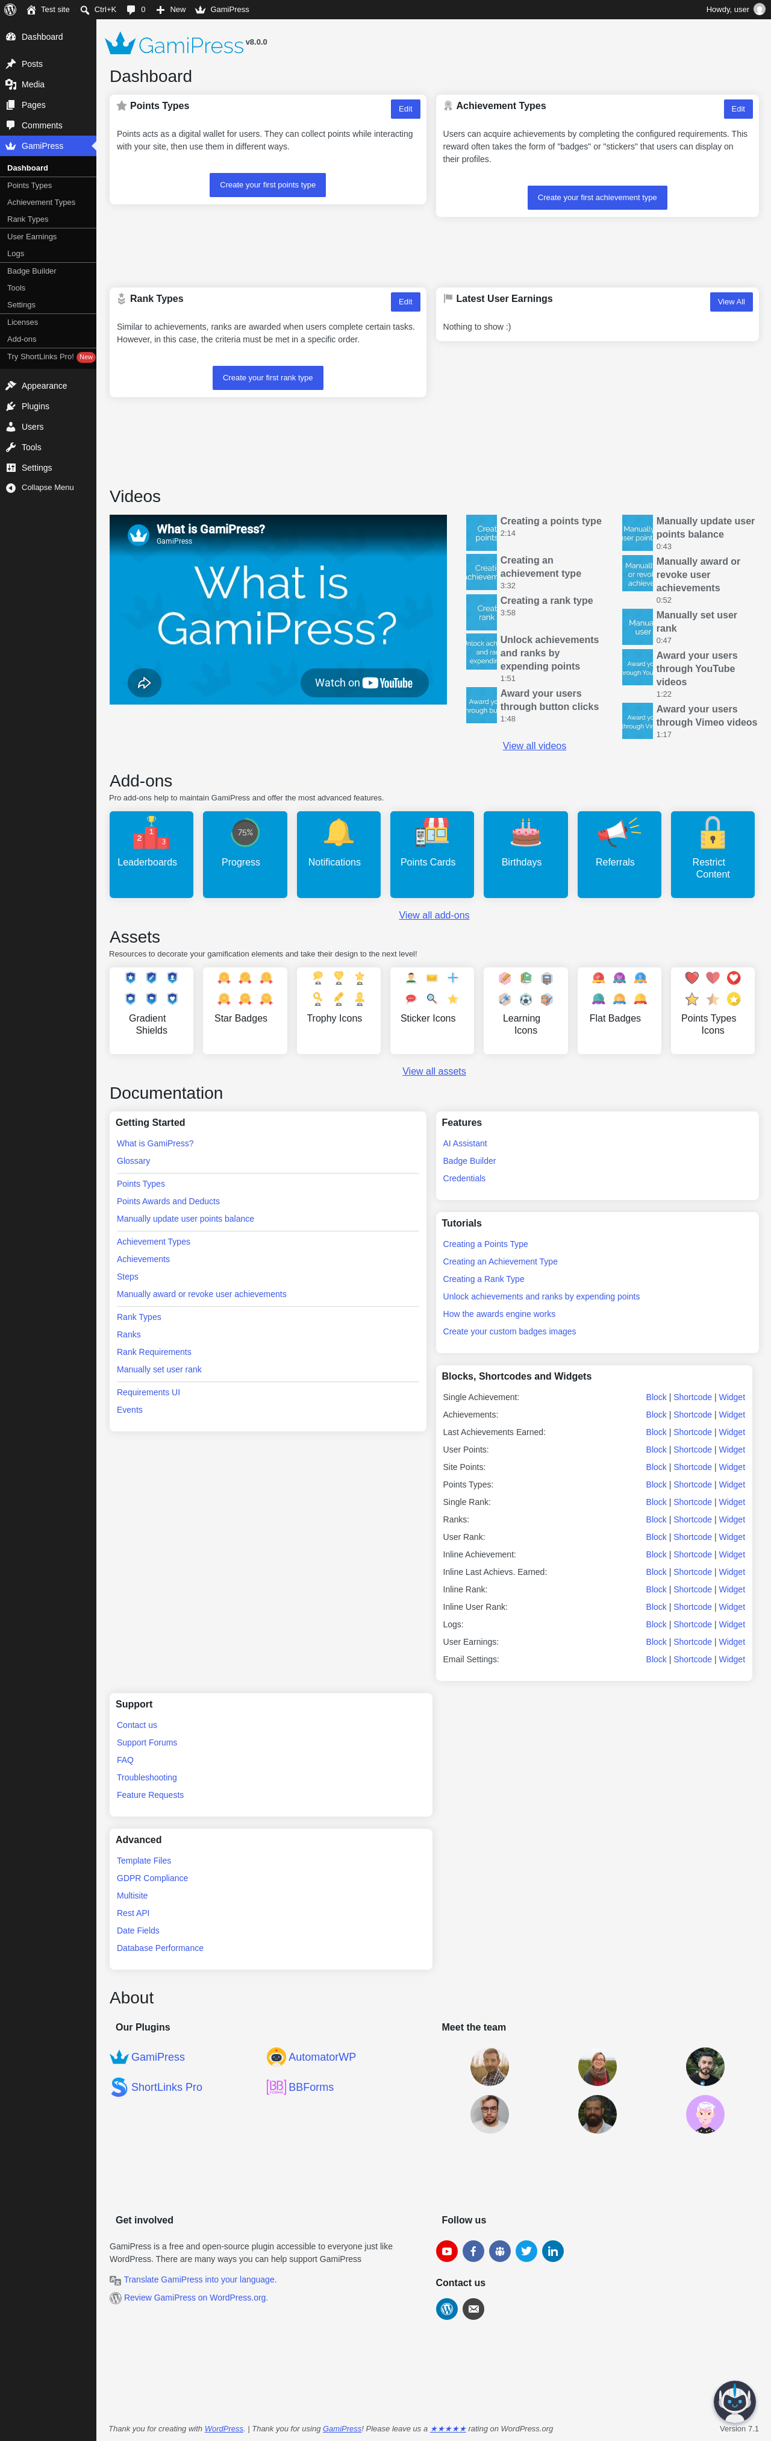Image resolution: width=771 pixels, height=2441 pixels.
Task: Open the WordPress logo menu in admin bar
Action: tap(10, 10)
